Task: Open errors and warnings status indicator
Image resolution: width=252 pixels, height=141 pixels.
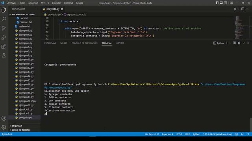Action: (x=7, y=134)
